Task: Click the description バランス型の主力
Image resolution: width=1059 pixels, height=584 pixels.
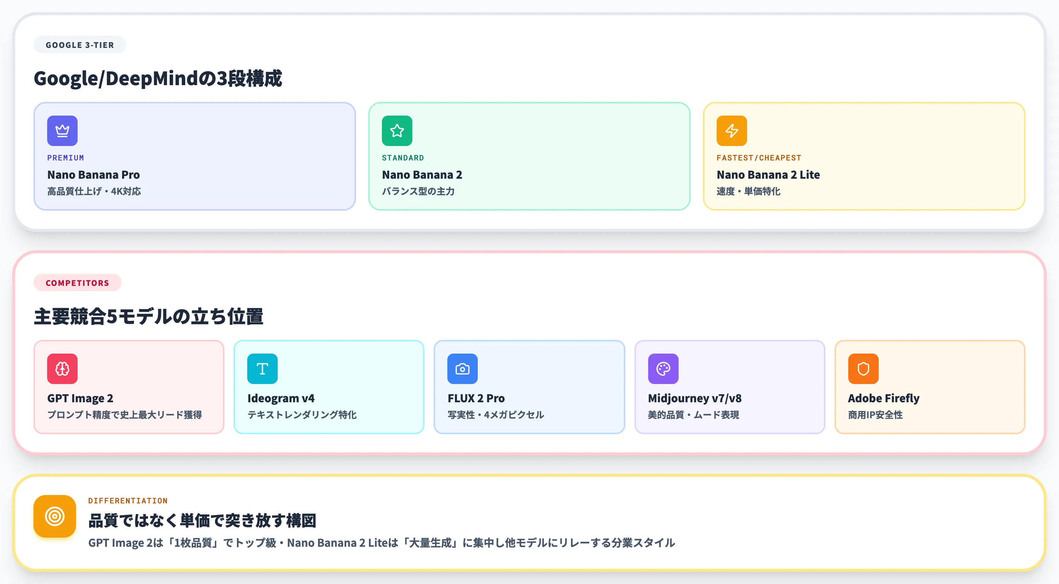Action: [418, 191]
